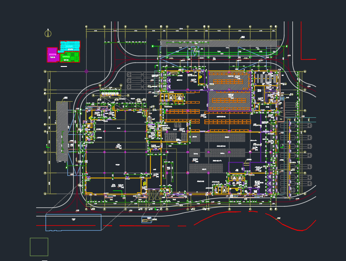Select the gray hatched strip left of the building

tap(62, 131)
